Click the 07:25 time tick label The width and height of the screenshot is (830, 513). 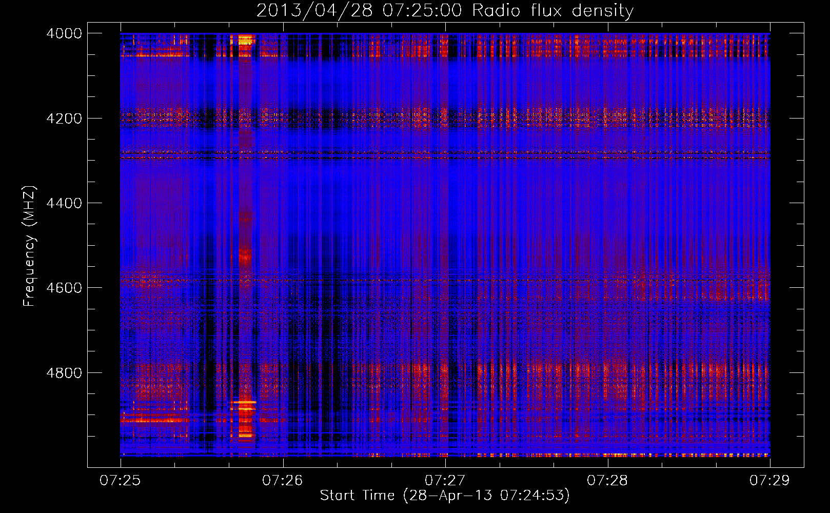120,481
